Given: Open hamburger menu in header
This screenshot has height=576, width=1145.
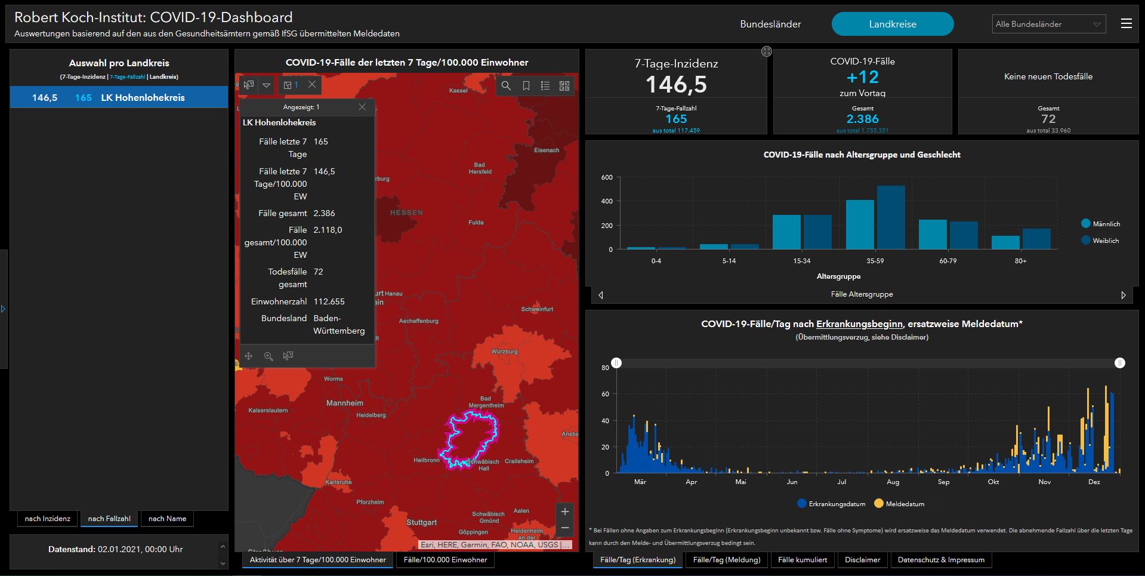Looking at the screenshot, I should coord(1126,24).
